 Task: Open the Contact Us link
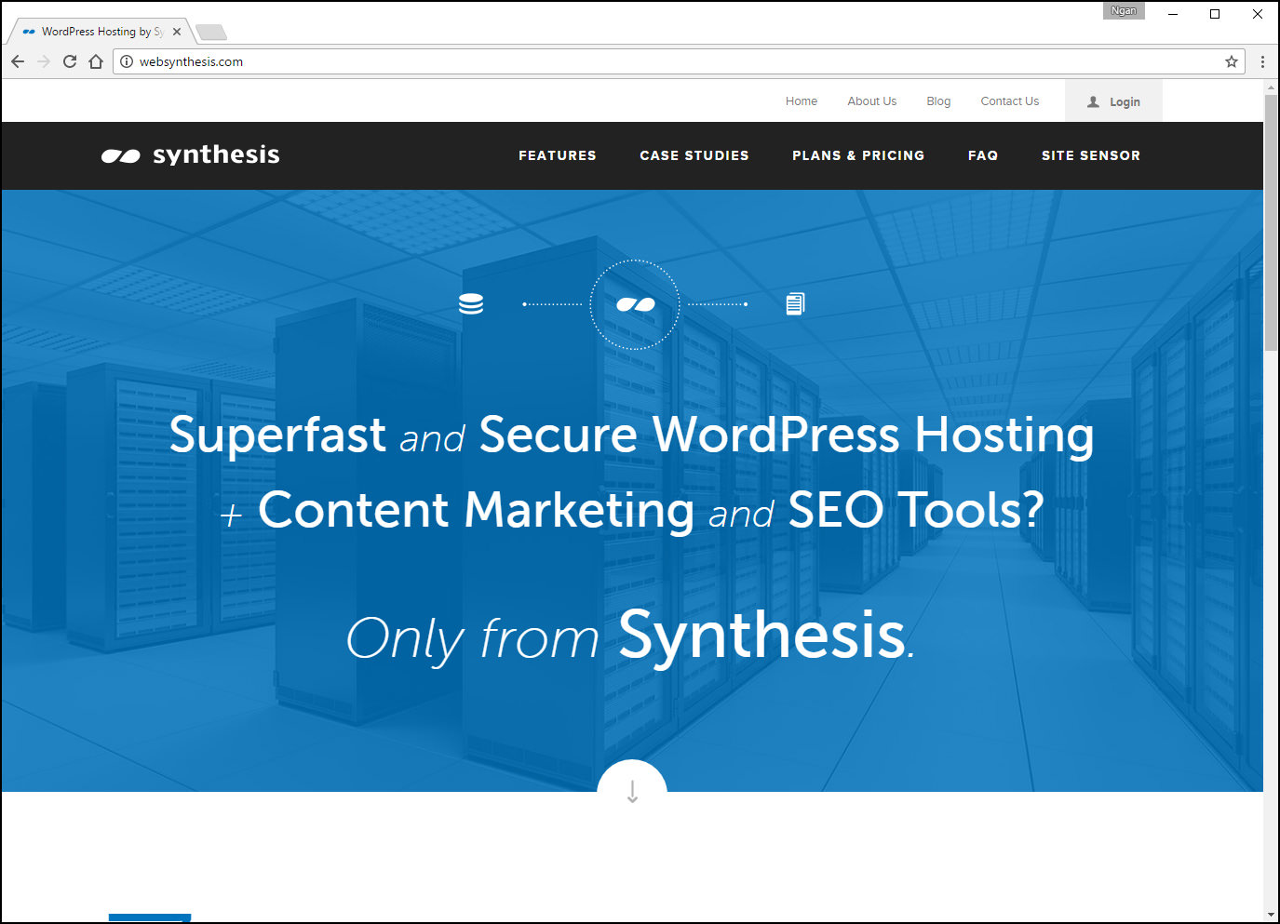[1010, 101]
